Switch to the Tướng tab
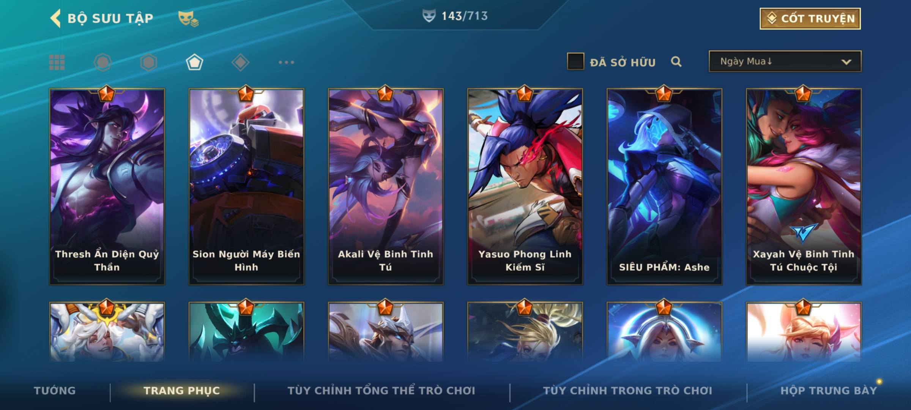 point(55,391)
